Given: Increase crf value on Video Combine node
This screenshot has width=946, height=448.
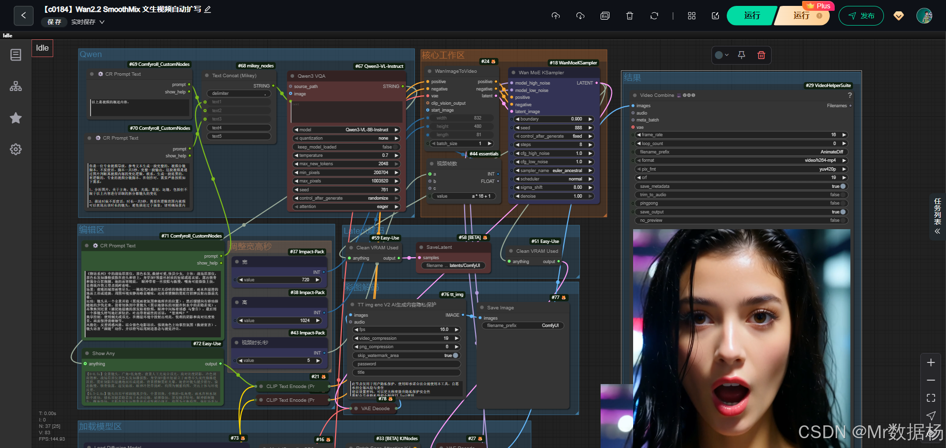Looking at the screenshot, I should coord(844,178).
